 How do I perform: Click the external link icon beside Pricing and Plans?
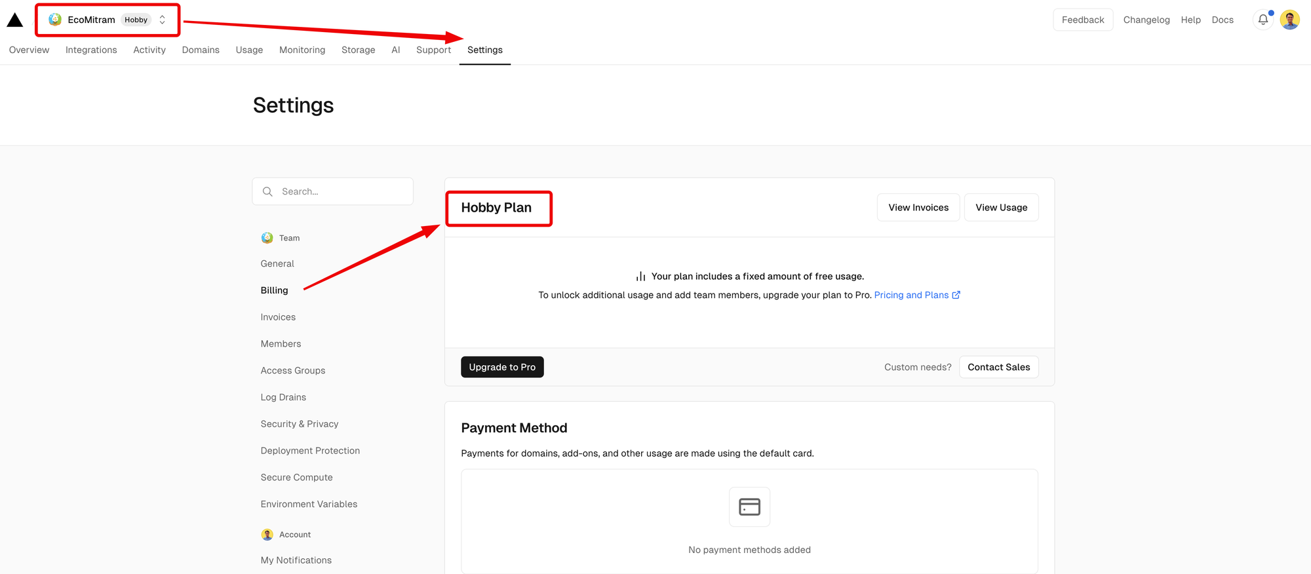956,295
